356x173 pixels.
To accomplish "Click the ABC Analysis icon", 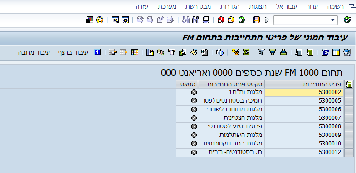I will tap(161, 52).
